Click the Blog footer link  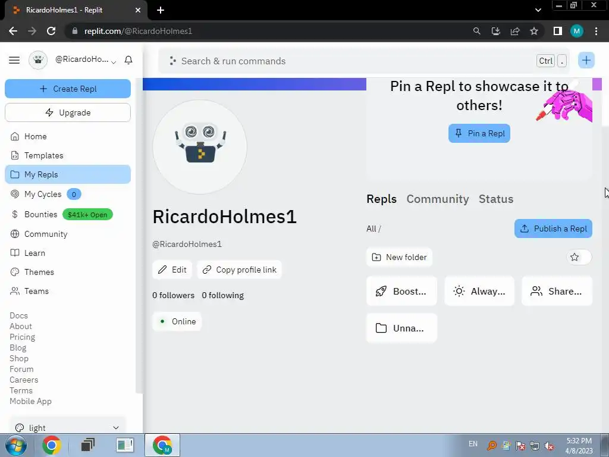18,348
